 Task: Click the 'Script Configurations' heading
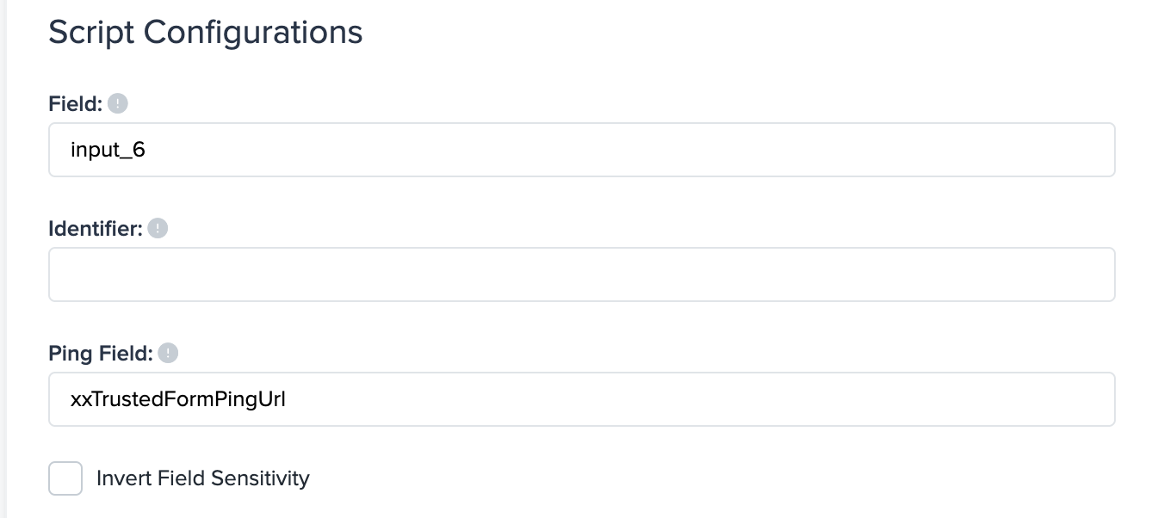click(206, 33)
